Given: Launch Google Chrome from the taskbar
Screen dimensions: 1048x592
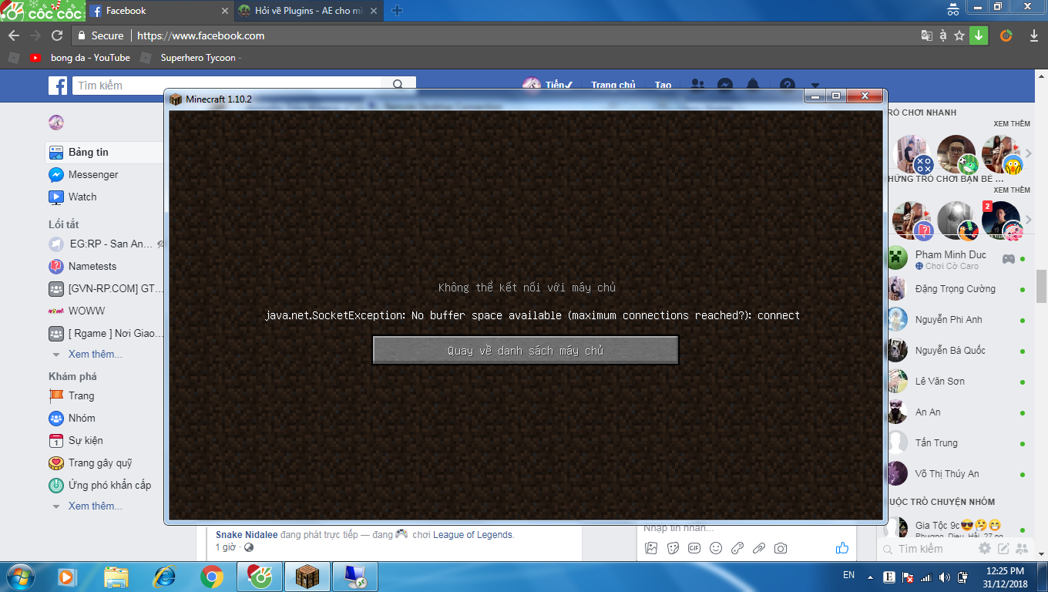Looking at the screenshot, I should click(x=212, y=576).
